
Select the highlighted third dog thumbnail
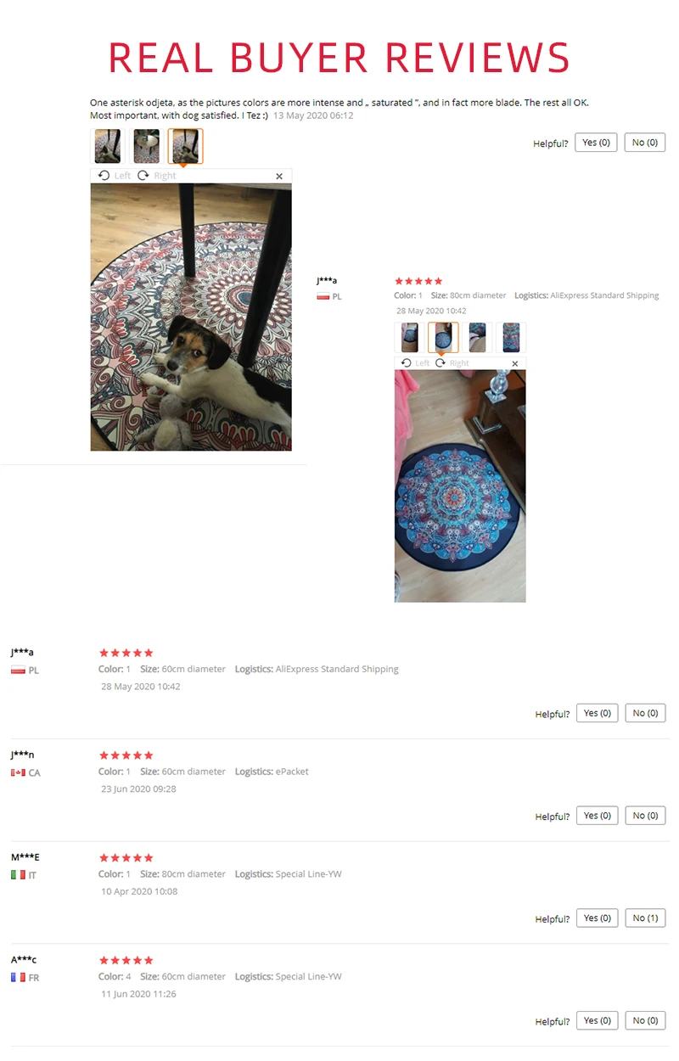(x=185, y=146)
